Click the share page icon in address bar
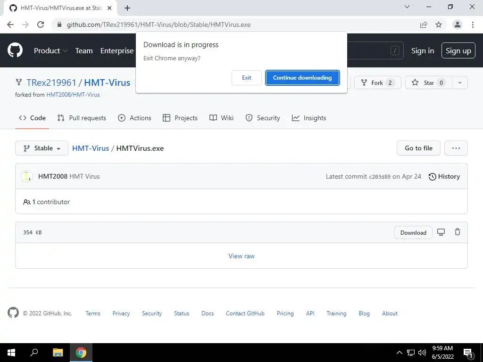Viewport: 483px width, 362px height. click(424, 25)
